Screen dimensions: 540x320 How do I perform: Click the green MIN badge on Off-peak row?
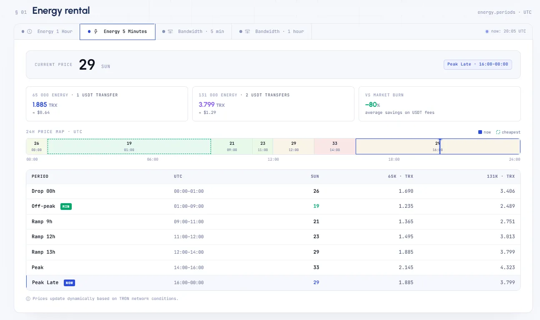coord(66,207)
